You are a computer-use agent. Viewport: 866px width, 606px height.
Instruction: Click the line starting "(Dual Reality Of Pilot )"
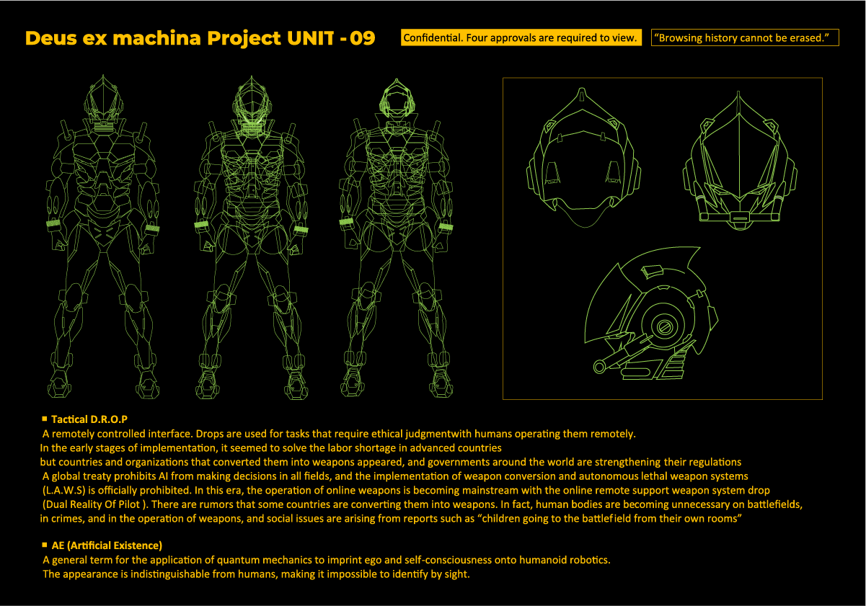423,504
